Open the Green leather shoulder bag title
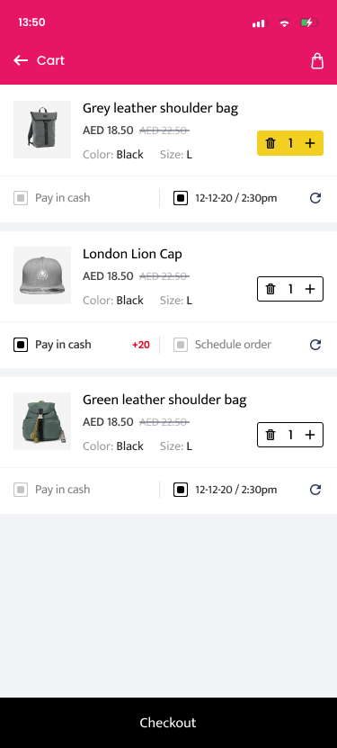This screenshot has width=337, height=748. pyautogui.click(x=164, y=400)
